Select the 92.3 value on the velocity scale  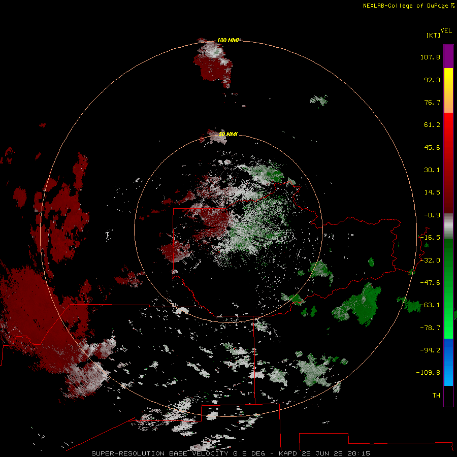click(x=432, y=80)
